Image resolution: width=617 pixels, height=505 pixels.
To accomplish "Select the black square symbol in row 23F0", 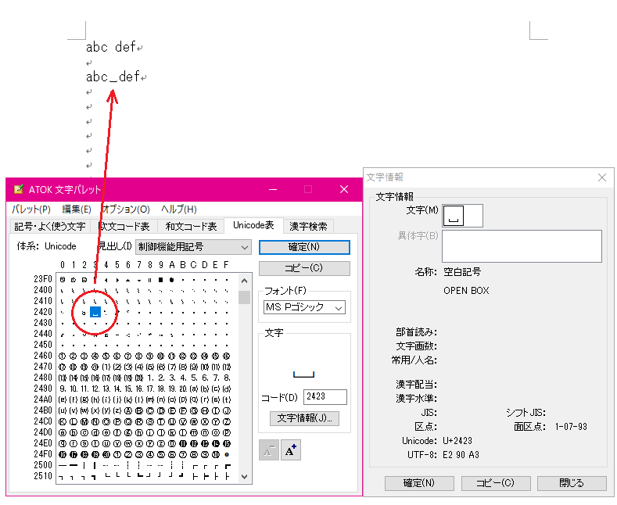I will point(160,280).
